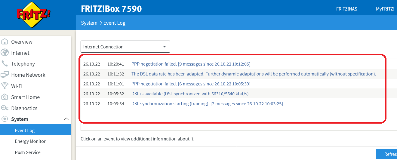
Task: Click the Diagnostics pulse icon
Action: [x=5, y=108]
